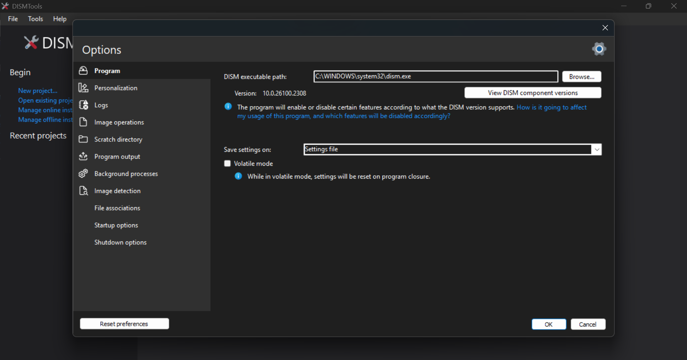The image size is (687, 360).
Task: Open the File menu
Action: tap(13, 19)
